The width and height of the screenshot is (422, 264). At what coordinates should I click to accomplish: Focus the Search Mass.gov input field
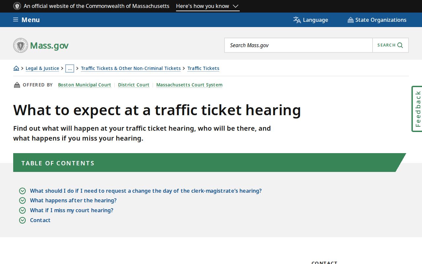click(x=298, y=45)
